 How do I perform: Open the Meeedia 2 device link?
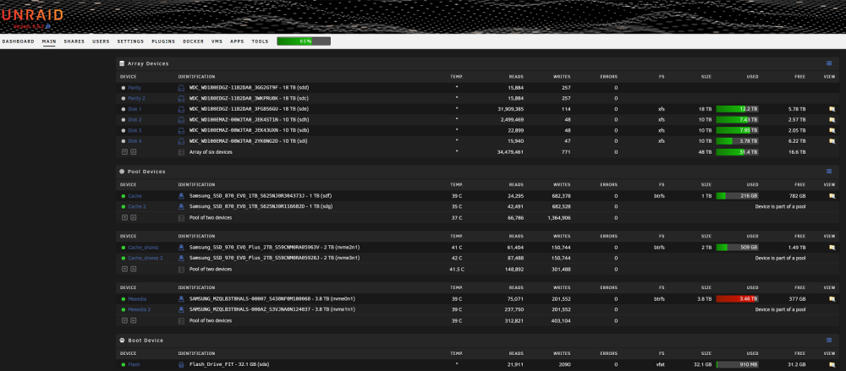140,309
